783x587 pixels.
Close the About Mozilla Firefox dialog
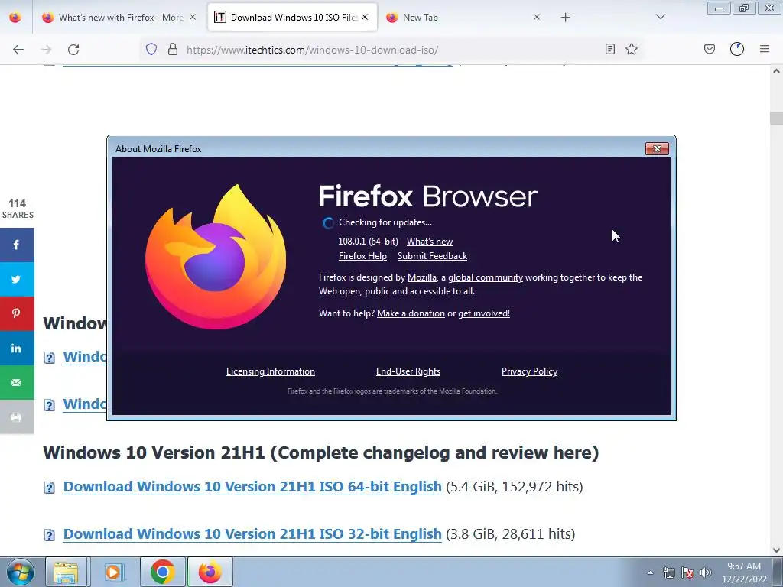(x=657, y=149)
